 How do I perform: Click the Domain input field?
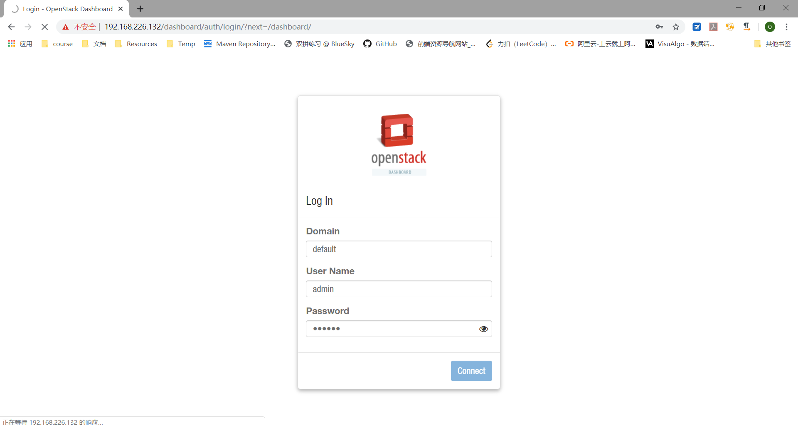pos(399,249)
